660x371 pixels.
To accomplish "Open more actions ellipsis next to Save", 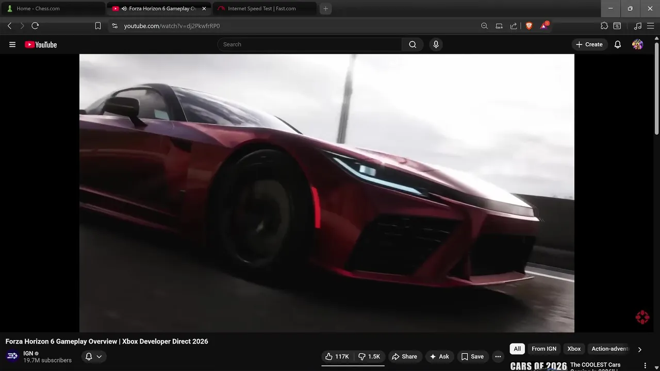I will click(x=498, y=357).
